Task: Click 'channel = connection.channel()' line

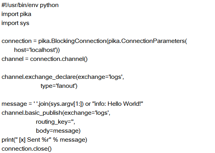Action: (45, 59)
